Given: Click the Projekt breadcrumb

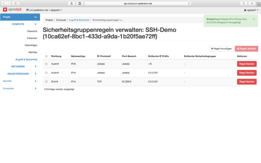Looking at the screenshot, I should [49, 20].
